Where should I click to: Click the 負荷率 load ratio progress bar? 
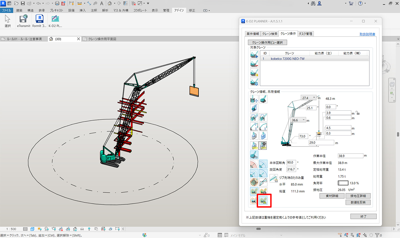click(343, 183)
